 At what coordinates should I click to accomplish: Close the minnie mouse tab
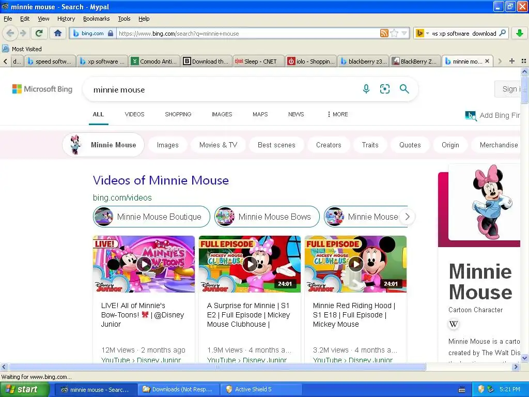click(487, 61)
